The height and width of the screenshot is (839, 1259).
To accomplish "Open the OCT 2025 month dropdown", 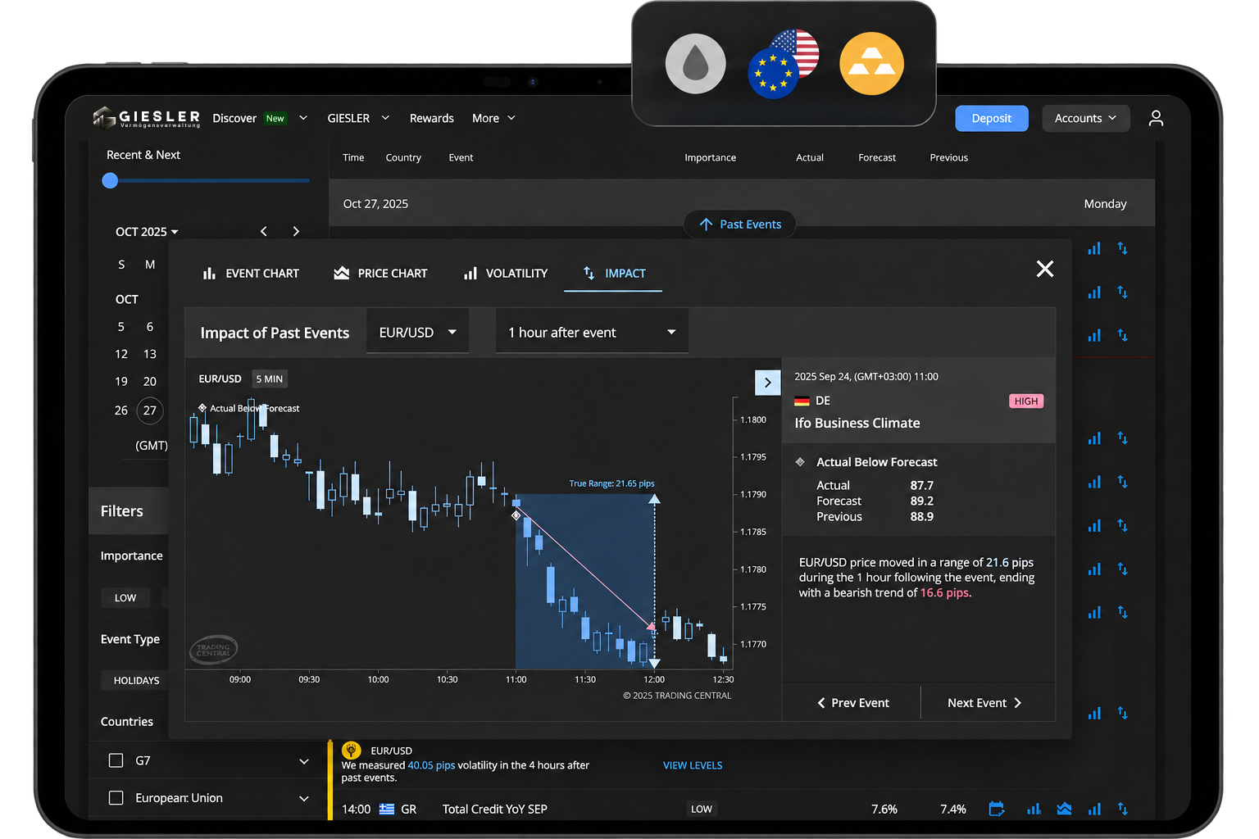I will tap(147, 232).
